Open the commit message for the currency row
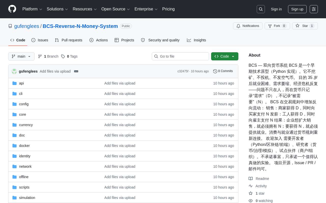Screen dimensions: 326x203 click(x=120, y=125)
